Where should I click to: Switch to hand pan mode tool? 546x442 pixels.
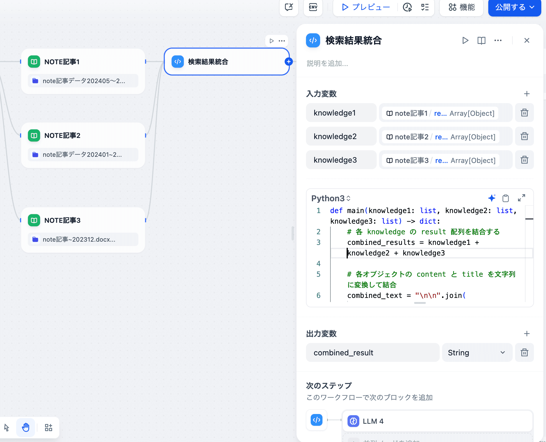pos(26,427)
